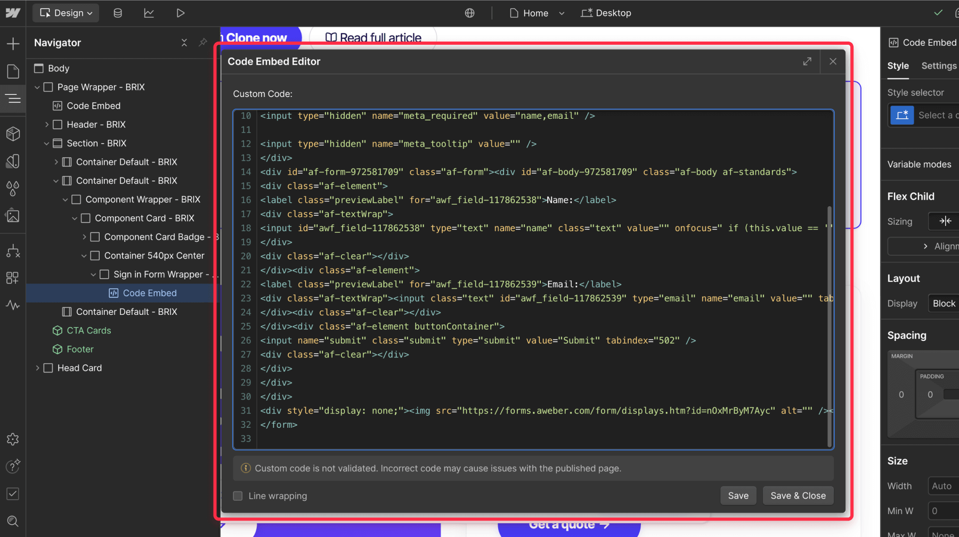
Task: Click Save & Close button
Action: click(x=798, y=495)
